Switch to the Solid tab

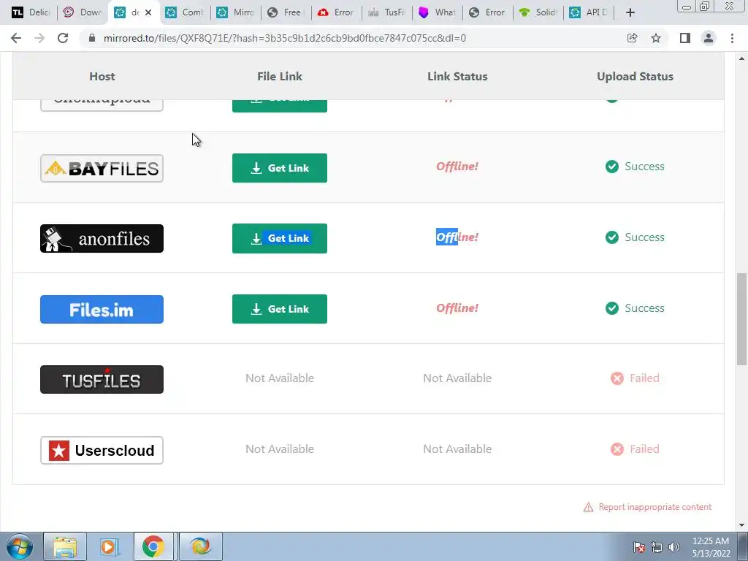(538, 12)
